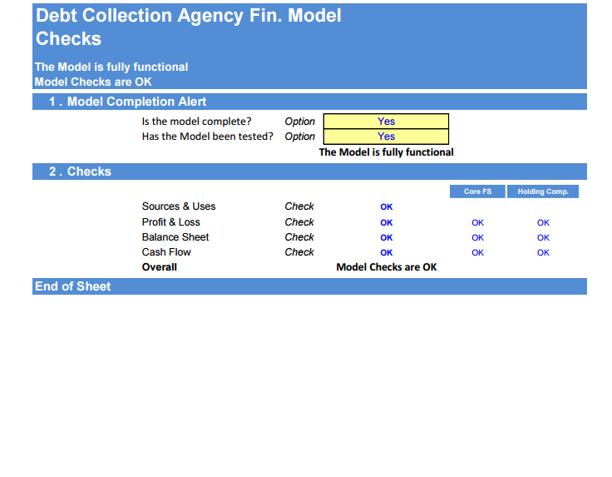The height and width of the screenshot is (477, 612).
Task: Click 'Check' label in Sources & Uses row
Action: (299, 206)
